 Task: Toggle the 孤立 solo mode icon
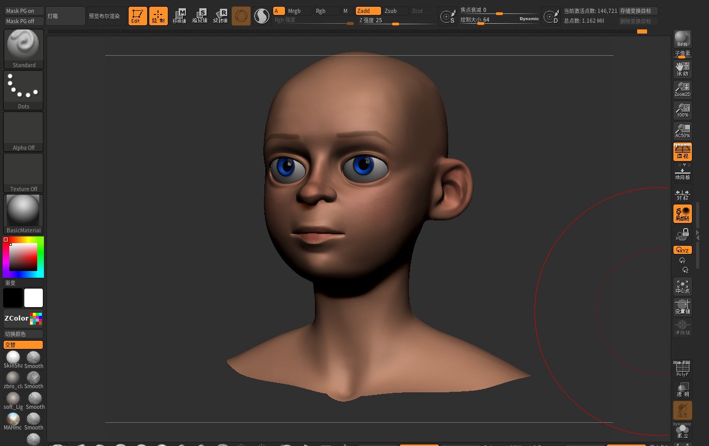tap(683, 431)
